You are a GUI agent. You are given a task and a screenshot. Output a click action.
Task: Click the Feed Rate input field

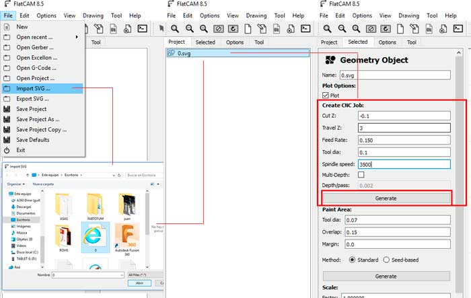[x=404, y=140]
